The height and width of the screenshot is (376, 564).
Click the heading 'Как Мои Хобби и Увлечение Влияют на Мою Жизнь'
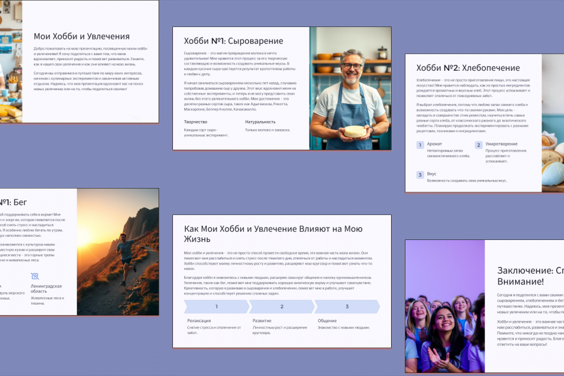[273, 234]
